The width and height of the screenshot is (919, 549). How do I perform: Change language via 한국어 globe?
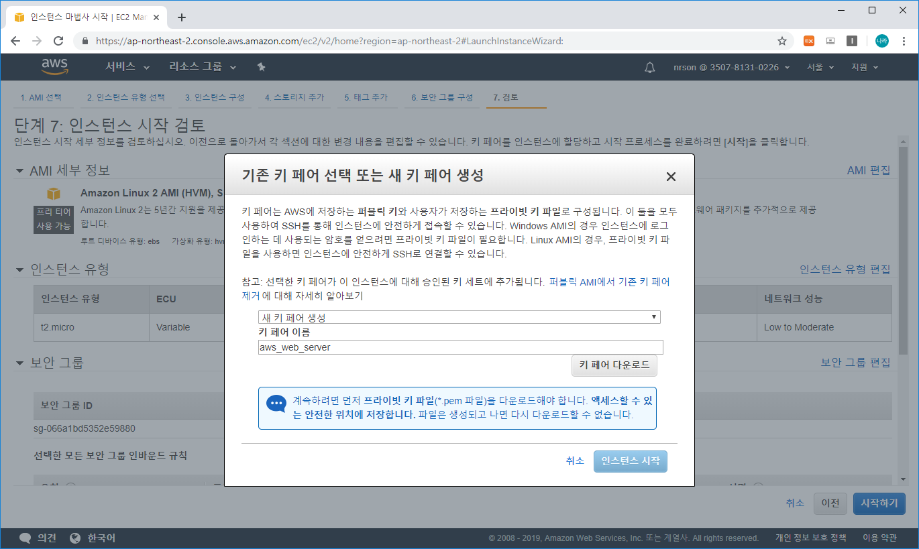tap(93, 538)
